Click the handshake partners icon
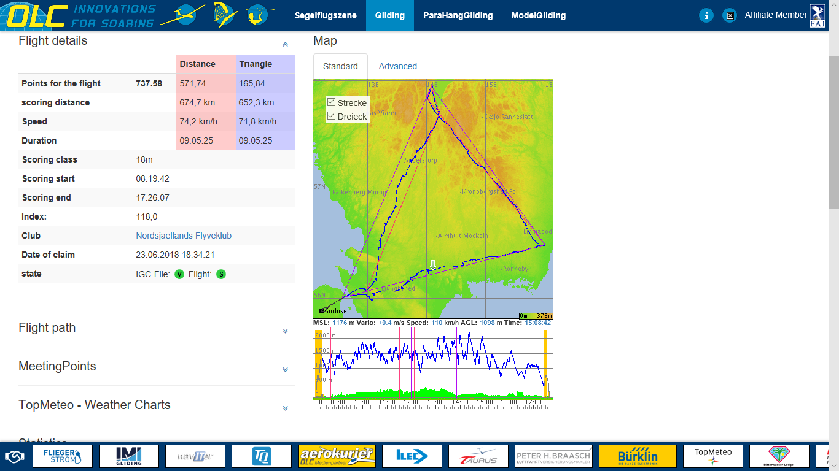Viewport: 839px width, 471px height. coord(14,457)
